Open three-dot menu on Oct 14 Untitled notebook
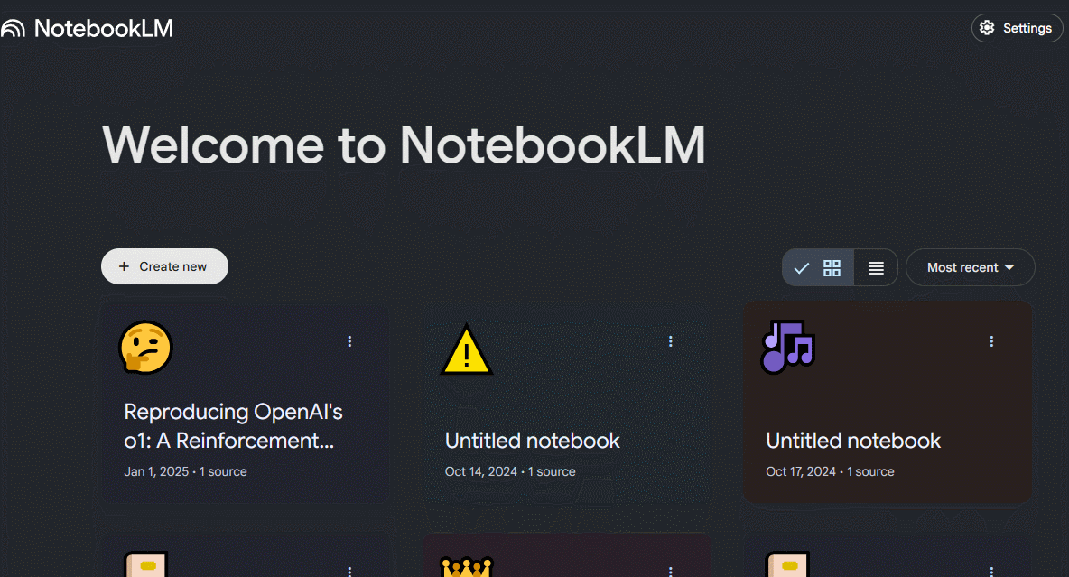 [x=671, y=341]
